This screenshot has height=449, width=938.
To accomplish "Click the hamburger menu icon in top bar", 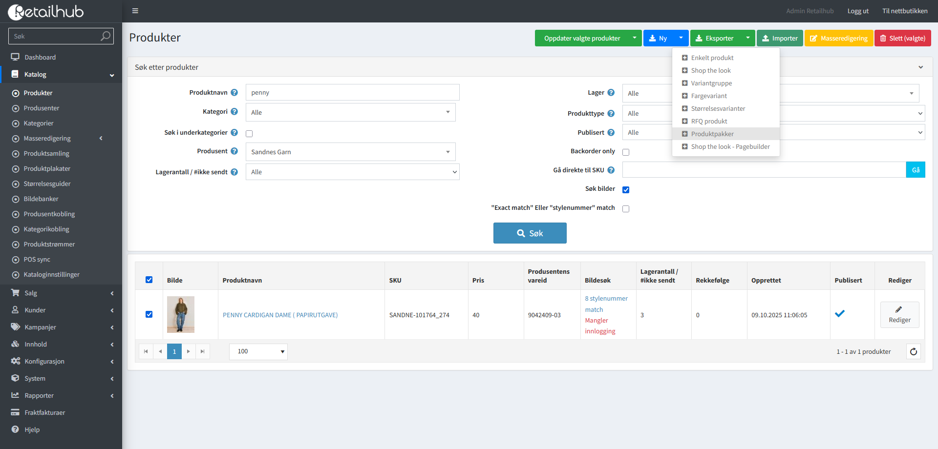I will point(135,11).
